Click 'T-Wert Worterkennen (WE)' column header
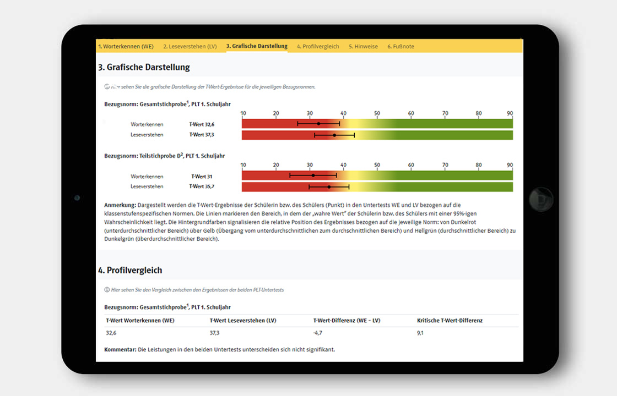Image resolution: width=617 pixels, height=396 pixels. [x=140, y=320]
